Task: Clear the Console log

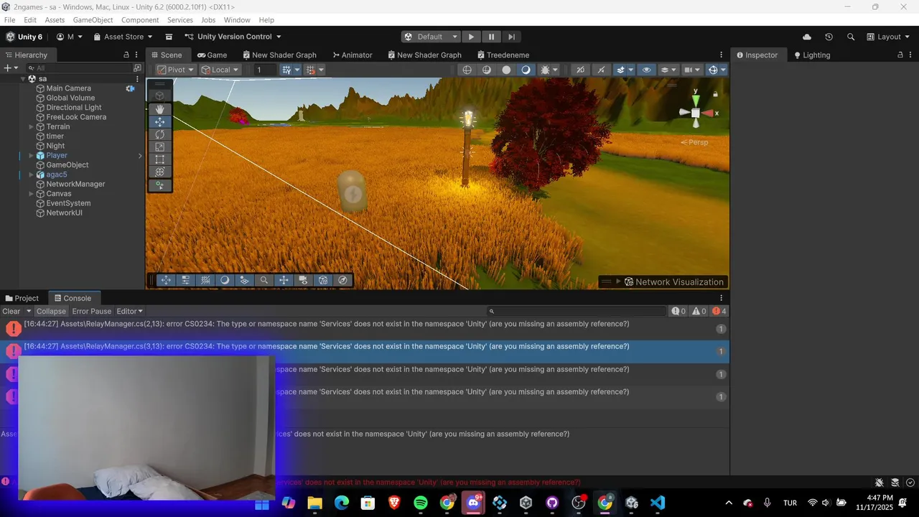Action: (11, 311)
